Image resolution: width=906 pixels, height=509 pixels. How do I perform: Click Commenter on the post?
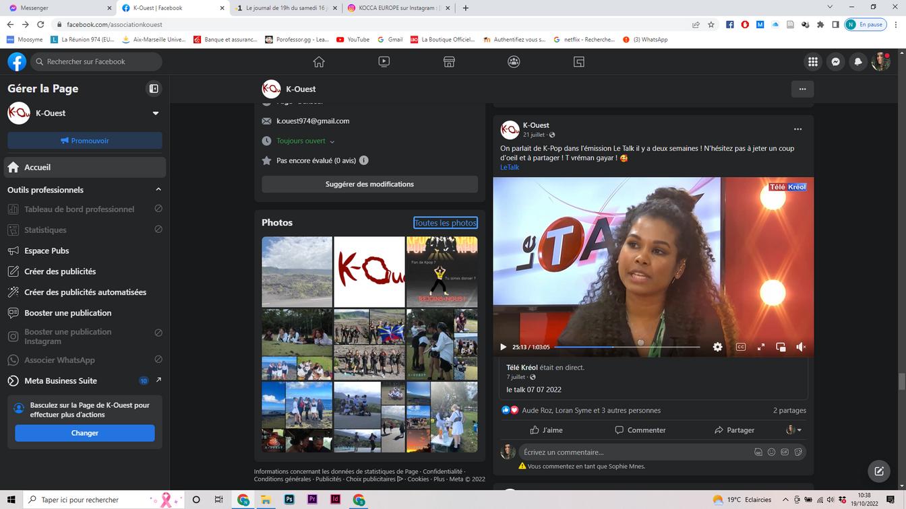coord(640,430)
